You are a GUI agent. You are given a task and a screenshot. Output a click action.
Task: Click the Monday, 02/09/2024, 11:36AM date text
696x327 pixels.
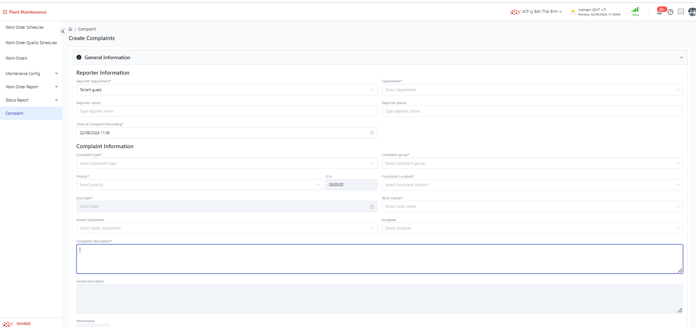point(599,15)
